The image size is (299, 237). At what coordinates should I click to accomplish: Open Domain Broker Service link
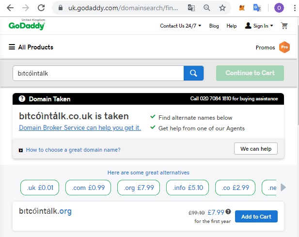click(80, 127)
